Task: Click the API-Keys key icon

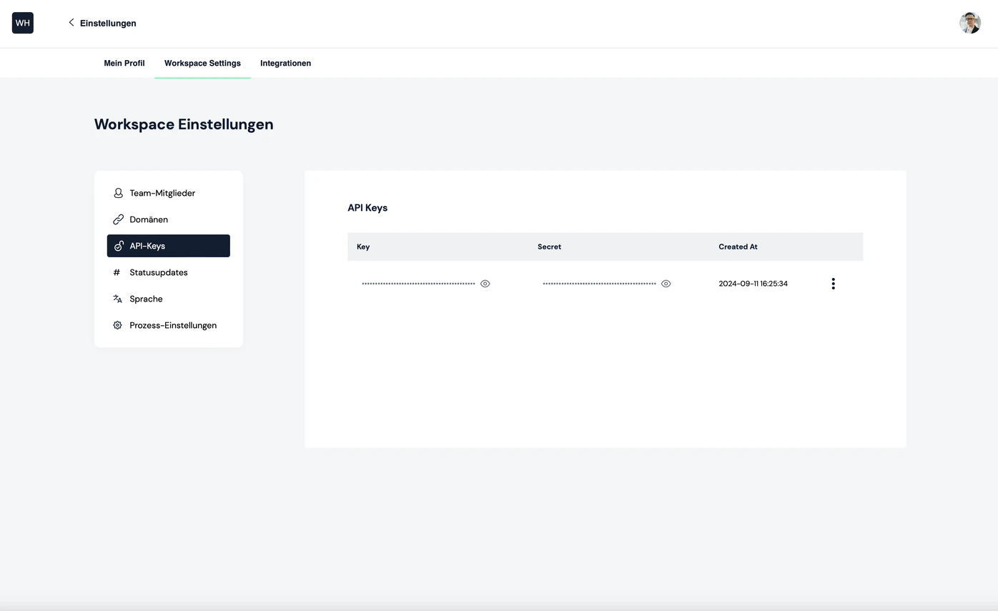Action: 118,246
